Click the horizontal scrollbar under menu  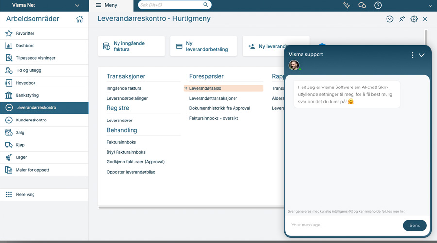191,208
